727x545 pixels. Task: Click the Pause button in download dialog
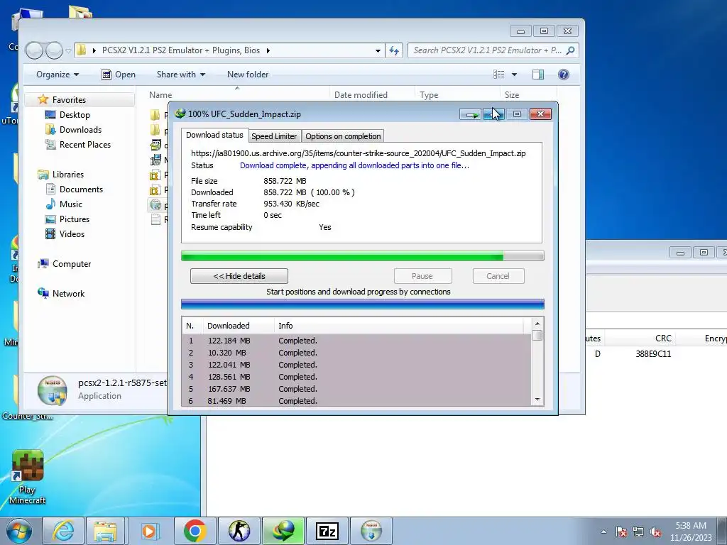click(422, 276)
